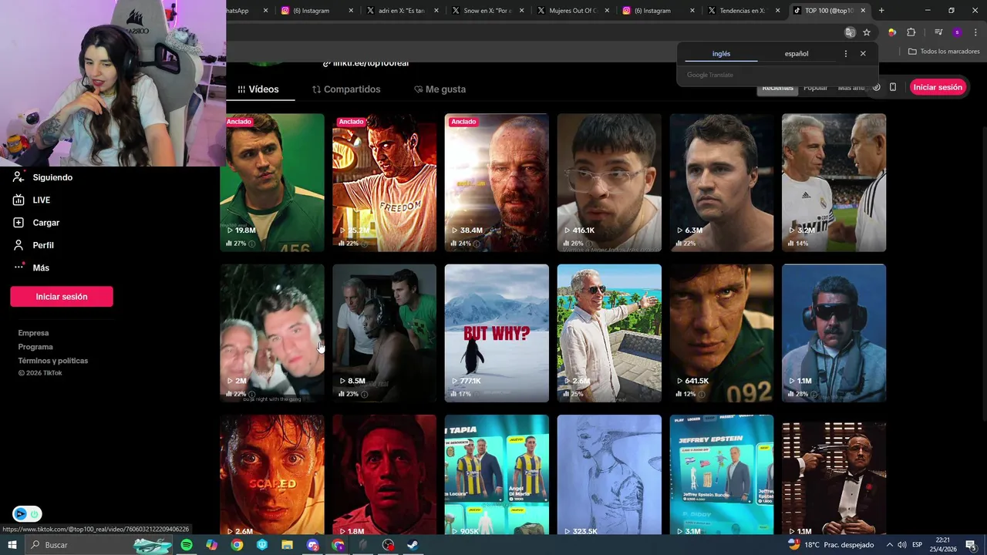Switch to the Me gusta tab
Screen dimensions: 987x555
[x=440, y=89]
